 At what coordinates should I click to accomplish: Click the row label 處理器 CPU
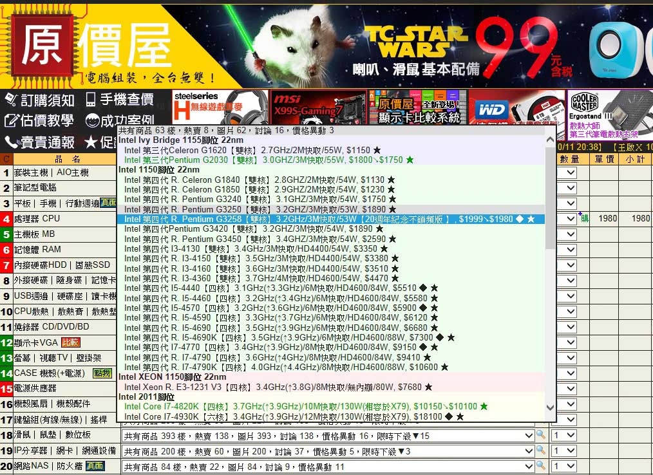pos(37,219)
